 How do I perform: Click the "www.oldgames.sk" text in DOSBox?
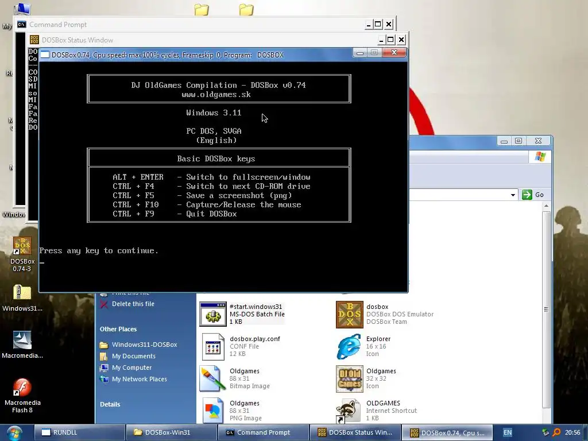coord(216,95)
